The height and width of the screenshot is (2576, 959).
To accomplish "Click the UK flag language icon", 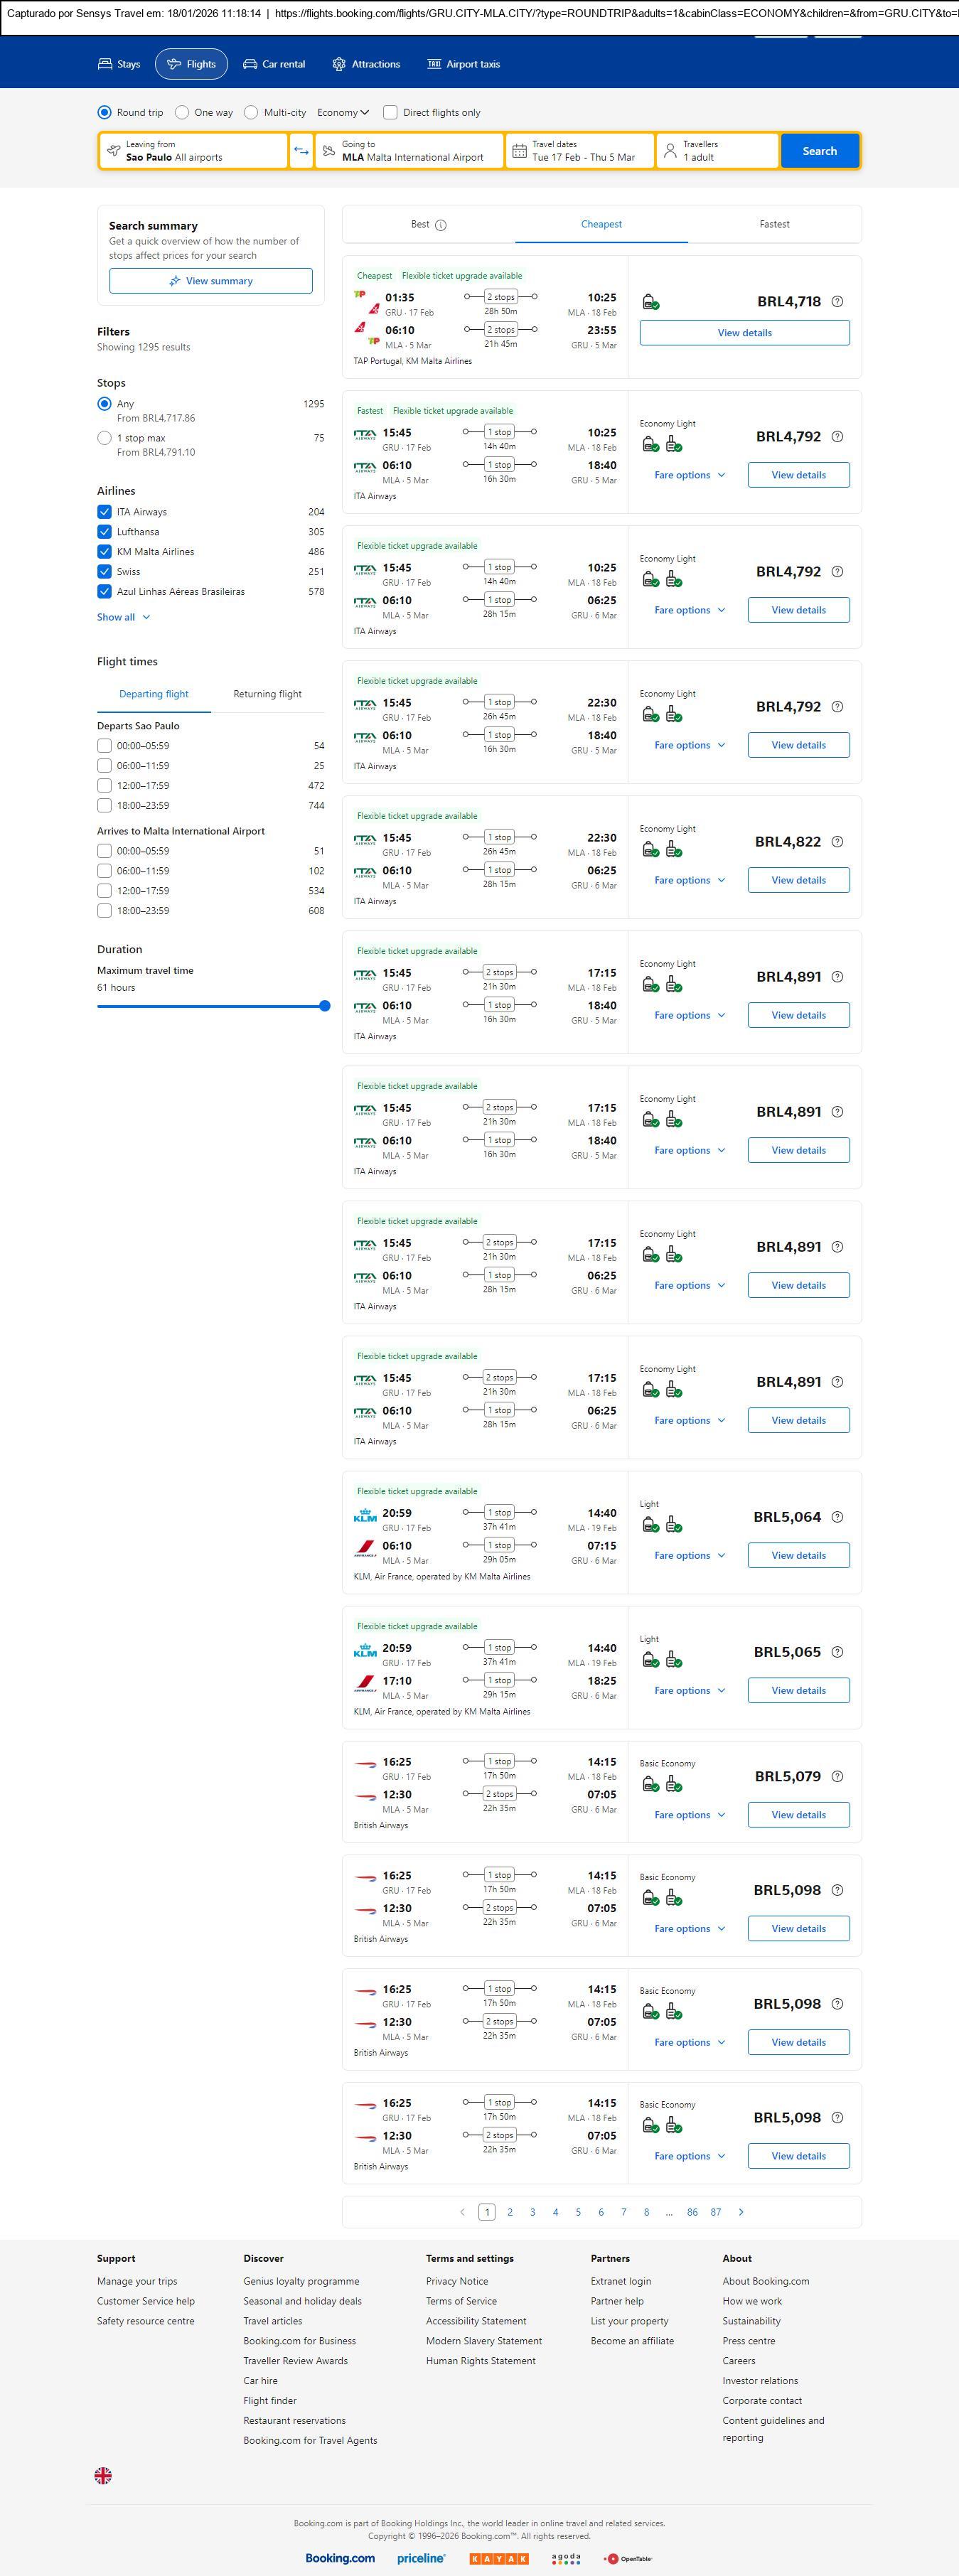I will (103, 2475).
